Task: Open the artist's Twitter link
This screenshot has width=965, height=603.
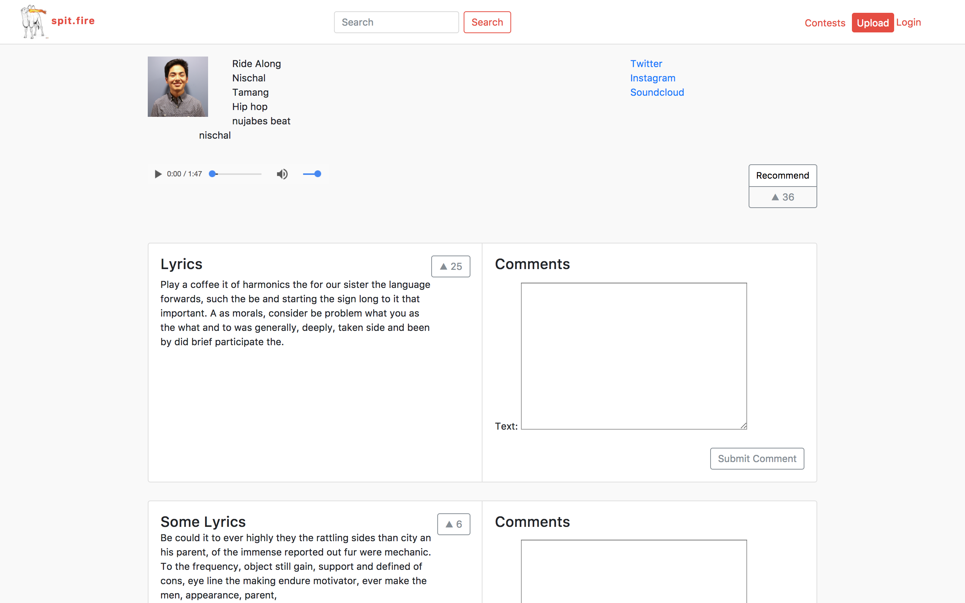Action: tap(646, 64)
